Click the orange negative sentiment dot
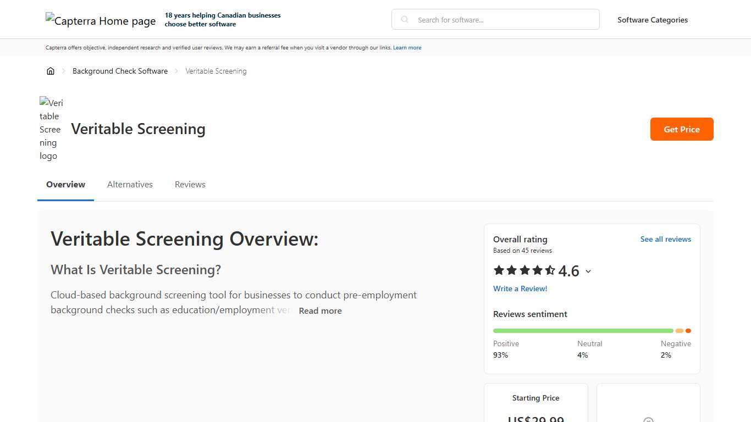The image size is (751, 422). [x=688, y=330]
